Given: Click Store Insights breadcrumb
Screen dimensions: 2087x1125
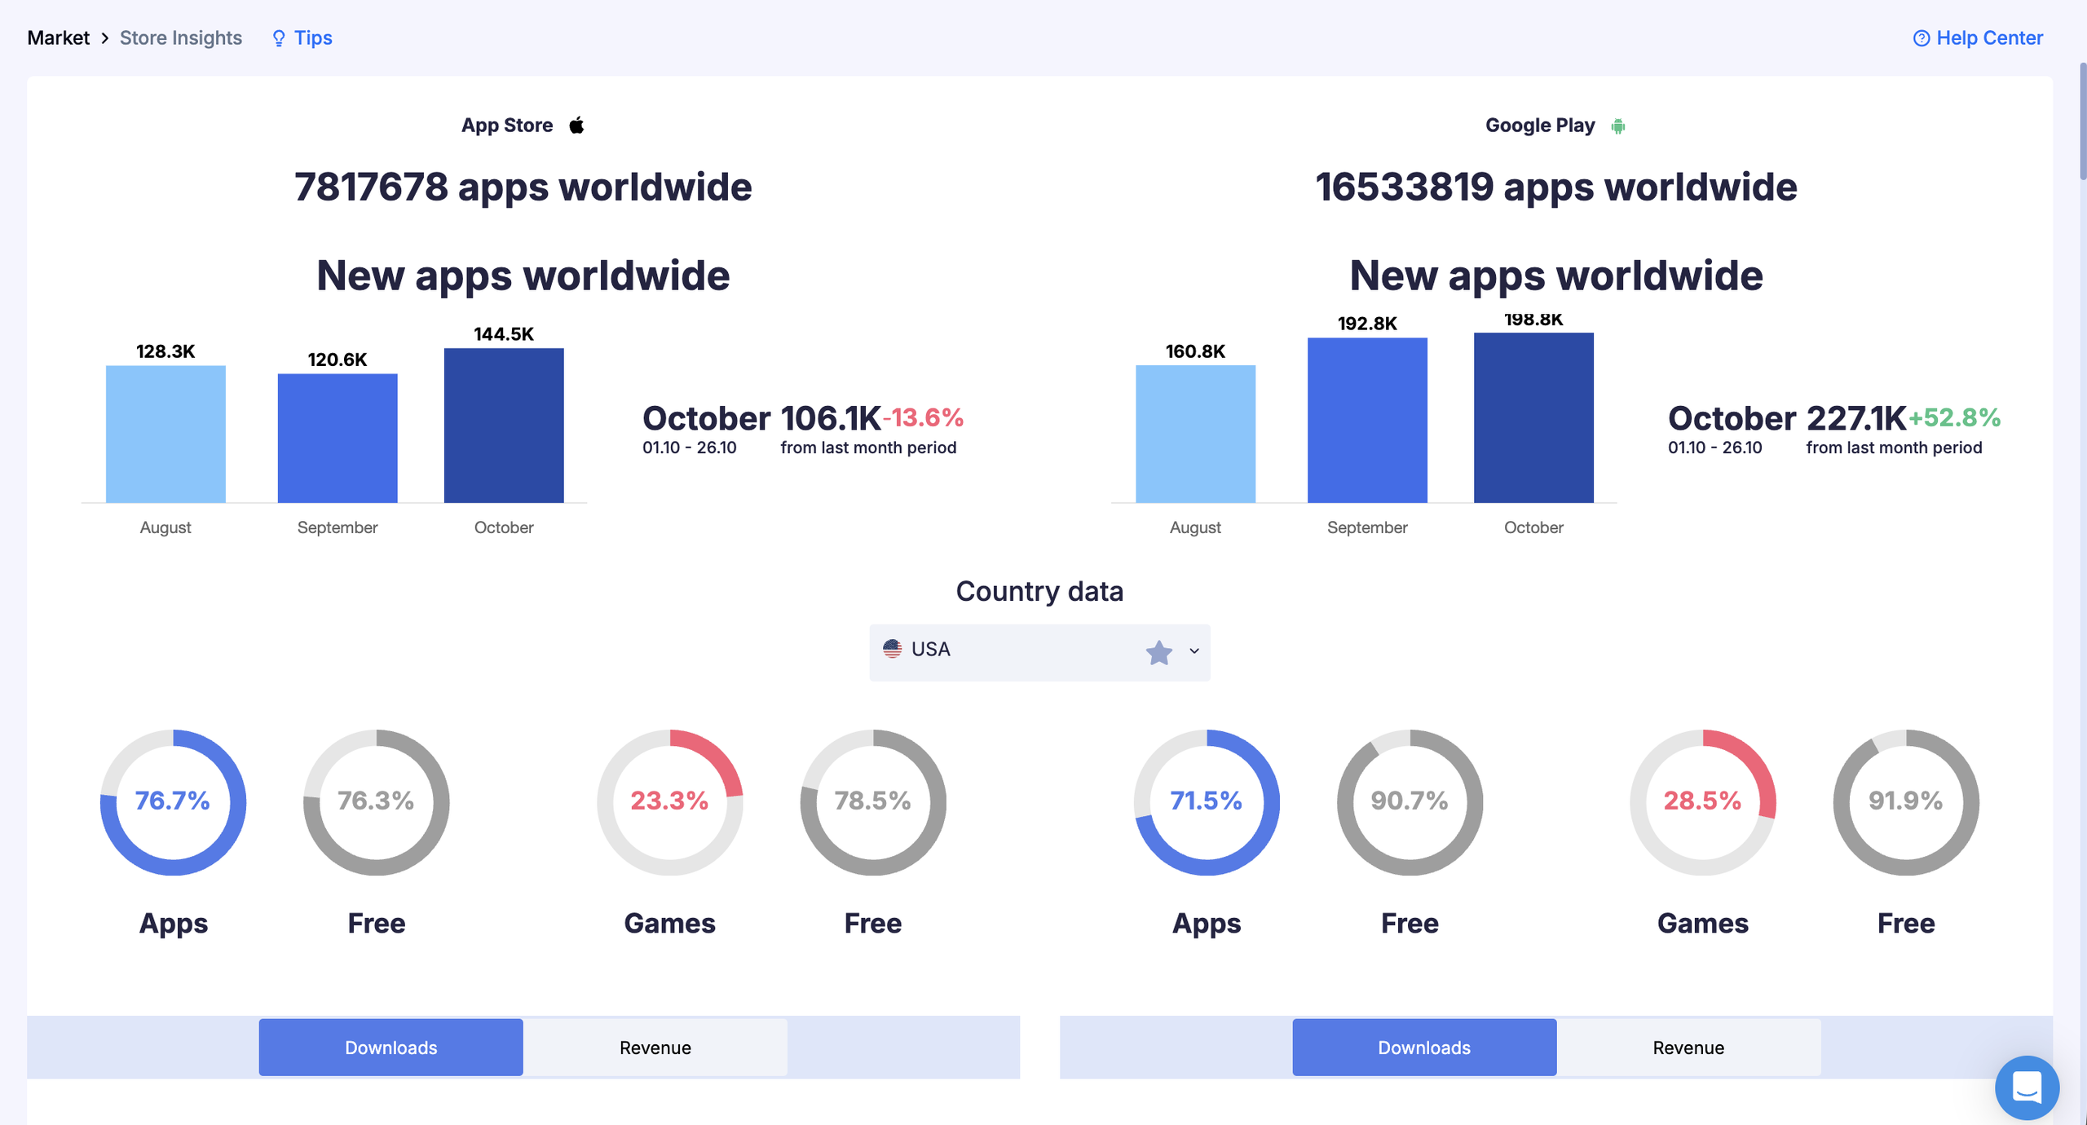Looking at the screenshot, I should pos(181,38).
